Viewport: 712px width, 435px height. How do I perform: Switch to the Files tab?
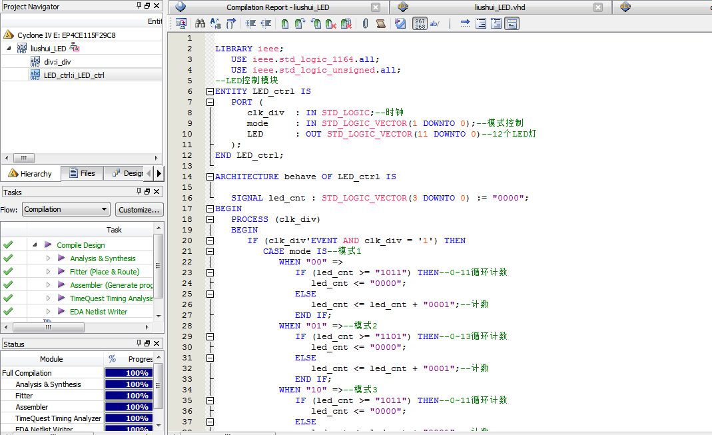pos(81,173)
